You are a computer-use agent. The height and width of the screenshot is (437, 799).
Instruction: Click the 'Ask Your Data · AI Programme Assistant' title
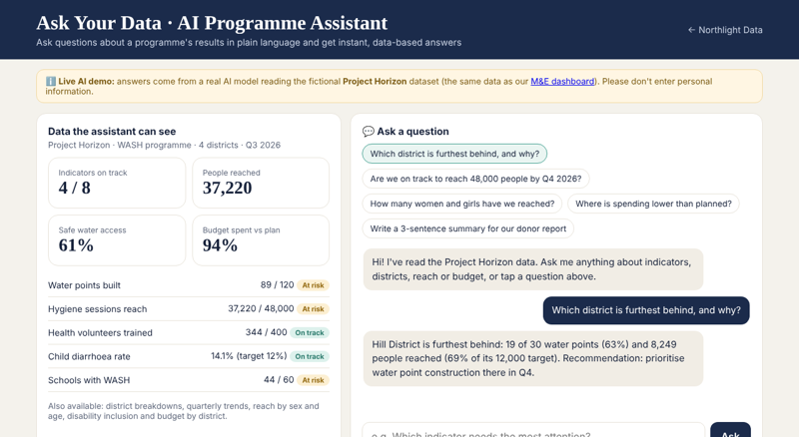[x=212, y=23]
